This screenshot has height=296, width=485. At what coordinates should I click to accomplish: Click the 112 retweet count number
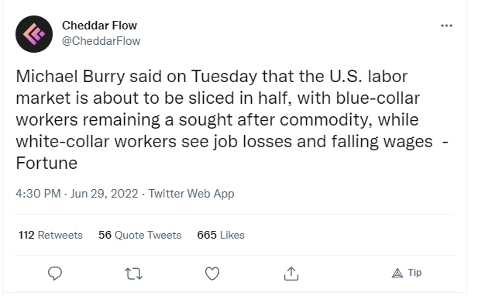point(26,235)
